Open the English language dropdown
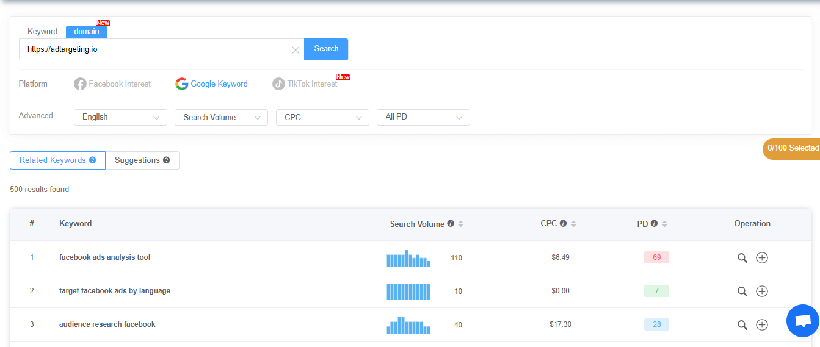Image resolution: width=820 pixels, height=347 pixels. click(x=120, y=117)
